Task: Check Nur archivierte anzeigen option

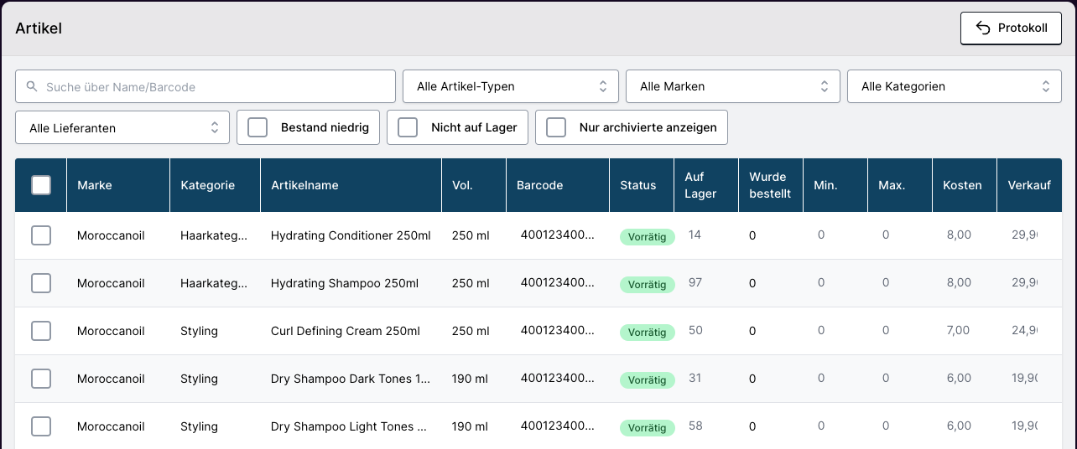Action: tap(556, 127)
